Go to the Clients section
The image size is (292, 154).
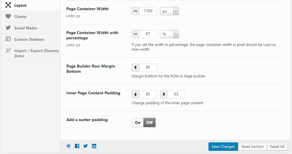pos(20,17)
